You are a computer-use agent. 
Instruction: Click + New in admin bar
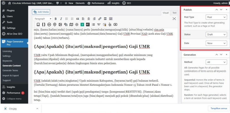[69, 3]
